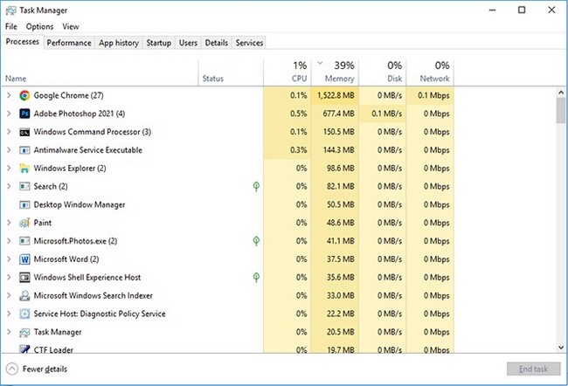Expand the Microsoft Word (2) group
Viewport: 568px width, 386px height.
coord(9,259)
